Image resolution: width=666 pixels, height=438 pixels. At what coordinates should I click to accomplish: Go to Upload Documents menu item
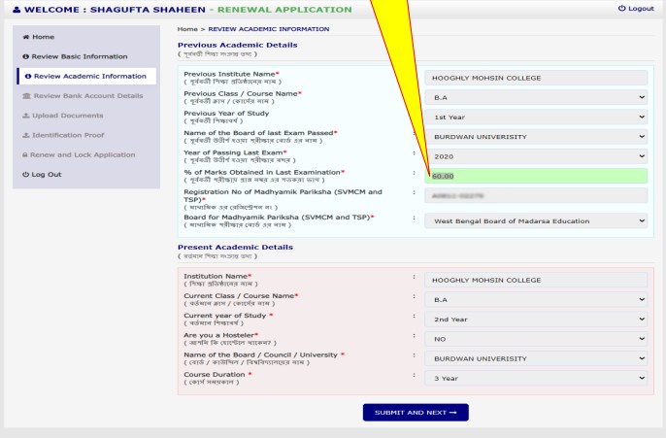[x=86, y=116]
